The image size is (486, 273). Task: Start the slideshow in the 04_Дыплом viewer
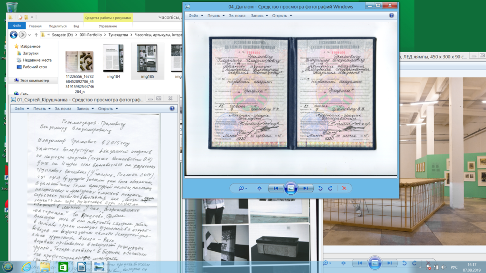click(x=290, y=188)
